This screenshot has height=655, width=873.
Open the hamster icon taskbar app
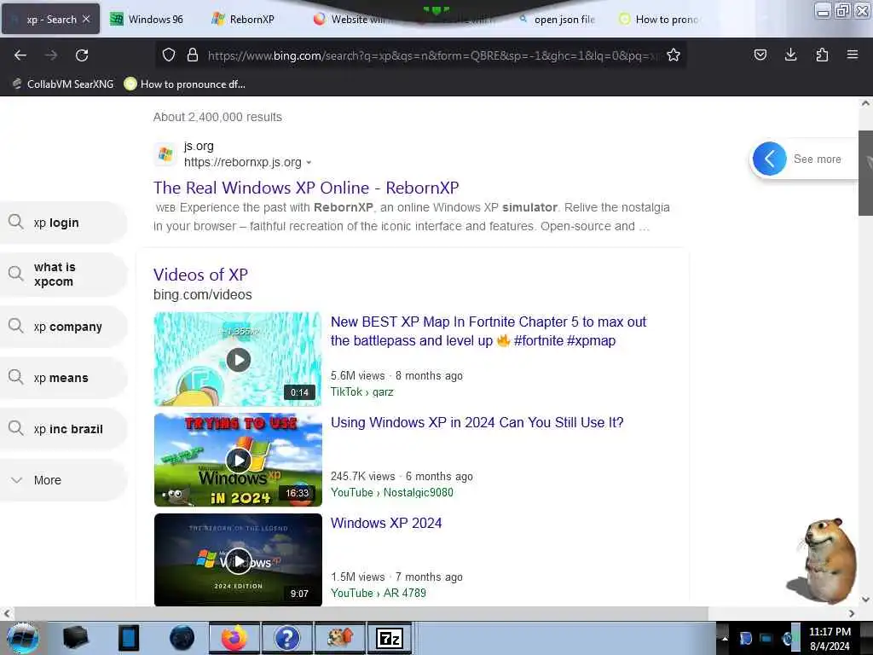(x=340, y=638)
